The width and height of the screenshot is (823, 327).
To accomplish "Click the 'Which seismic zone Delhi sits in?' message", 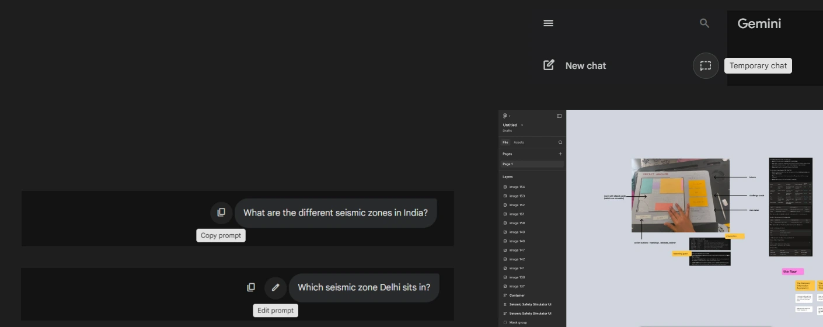I will 364,287.
